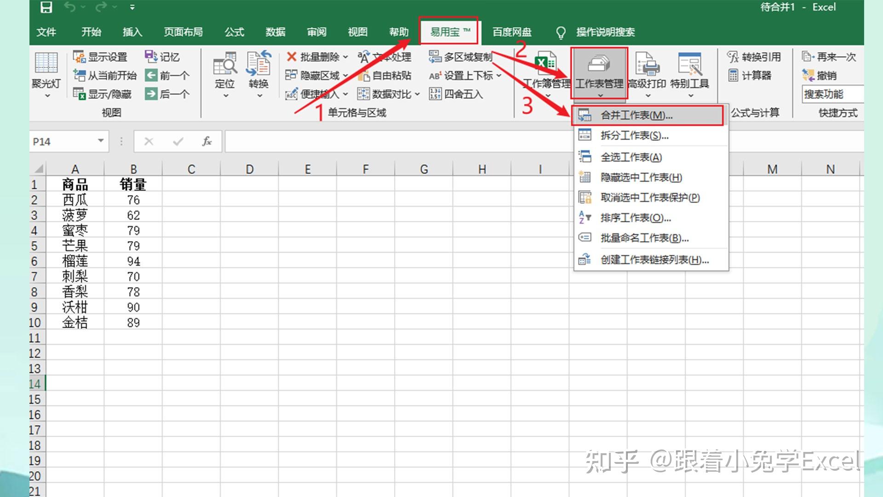Screen dimensions: 883x497
Task: Click cell containing 金桔
Action: 75,323
